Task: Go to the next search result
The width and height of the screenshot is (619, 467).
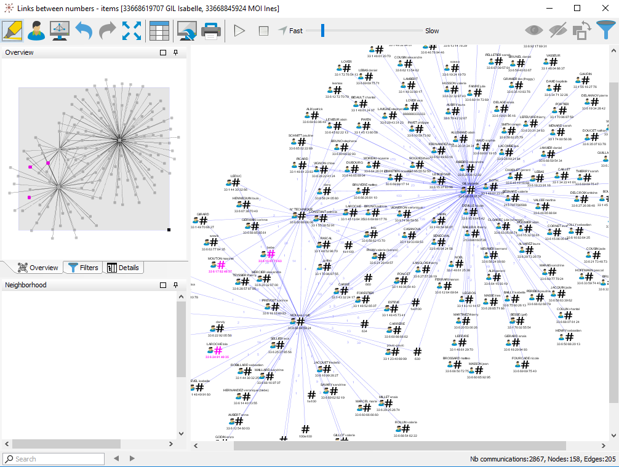Action: click(132, 458)
